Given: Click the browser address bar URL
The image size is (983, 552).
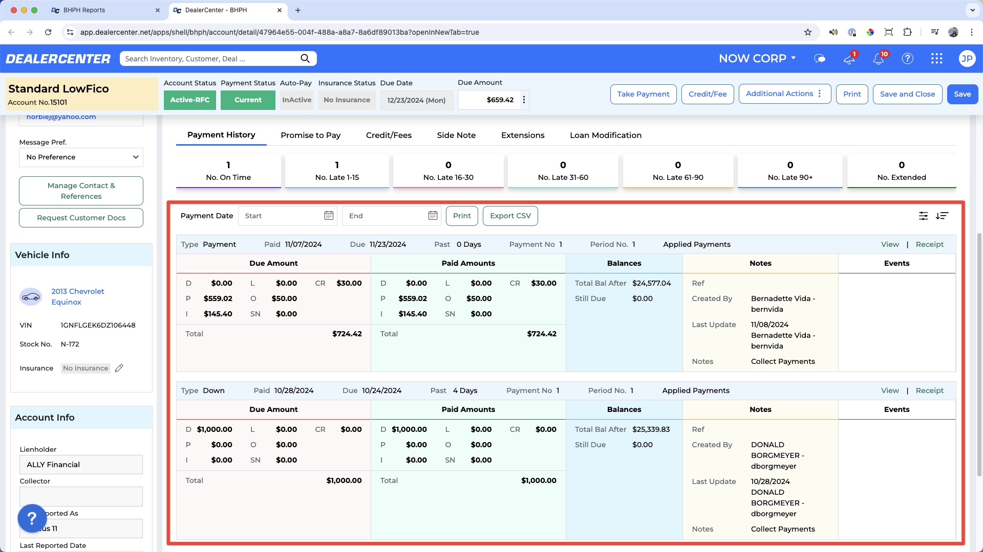Looking at the screenshot, I should click(280, 32).
